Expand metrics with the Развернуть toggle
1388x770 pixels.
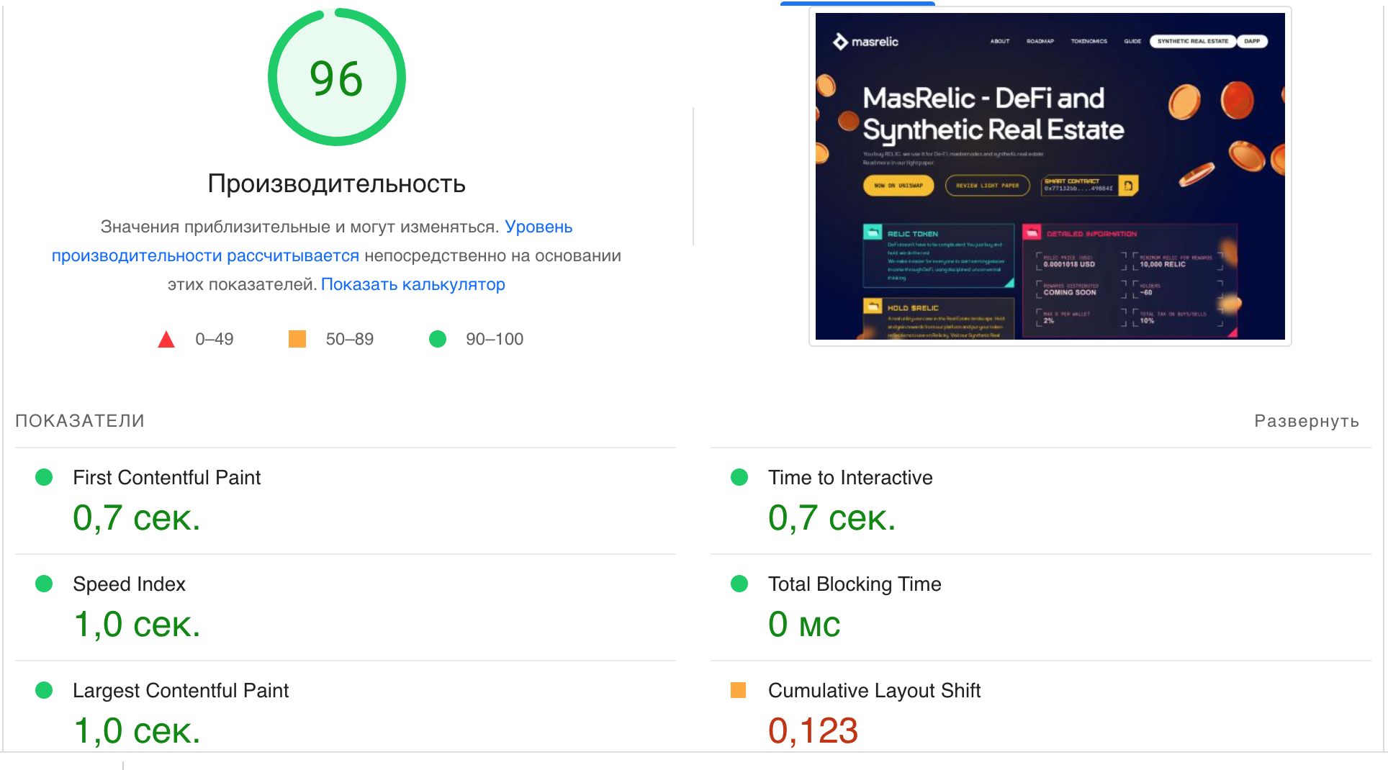(x=1306, y=421)
